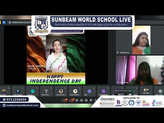The height and width of the screenshot is (123, 164).
Task: Select the SUNBEAM WORLD SCHOOL browser tab
Action: 20,22
